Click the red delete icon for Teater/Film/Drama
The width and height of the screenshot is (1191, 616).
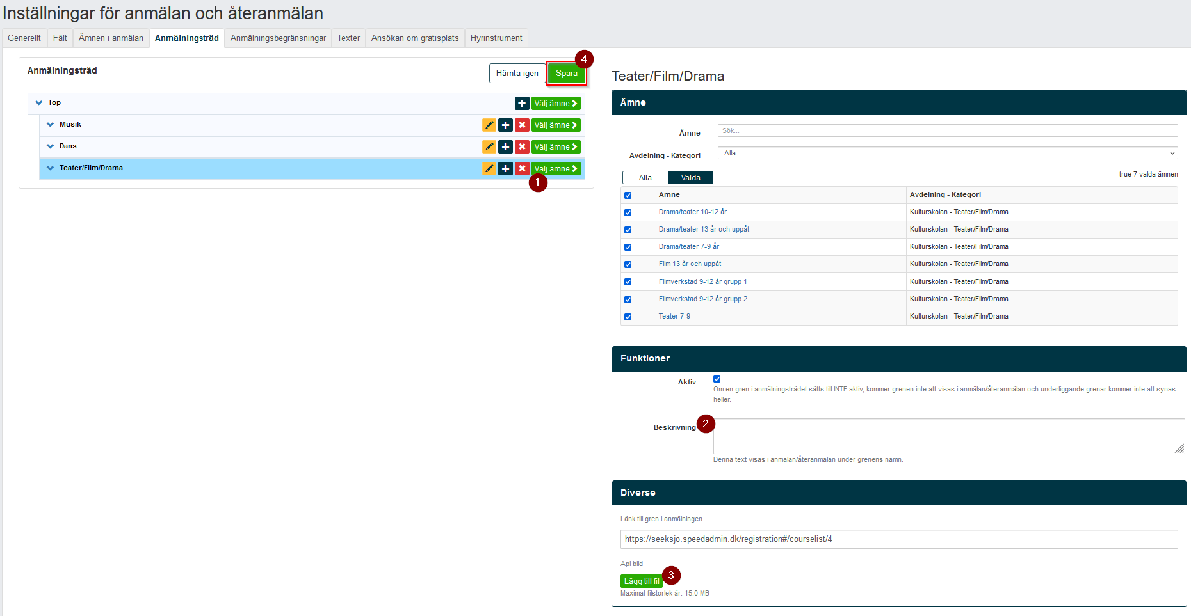[x=522, y=169]
